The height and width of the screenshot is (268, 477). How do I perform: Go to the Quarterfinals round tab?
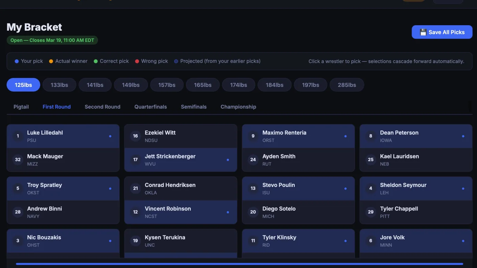151,107
